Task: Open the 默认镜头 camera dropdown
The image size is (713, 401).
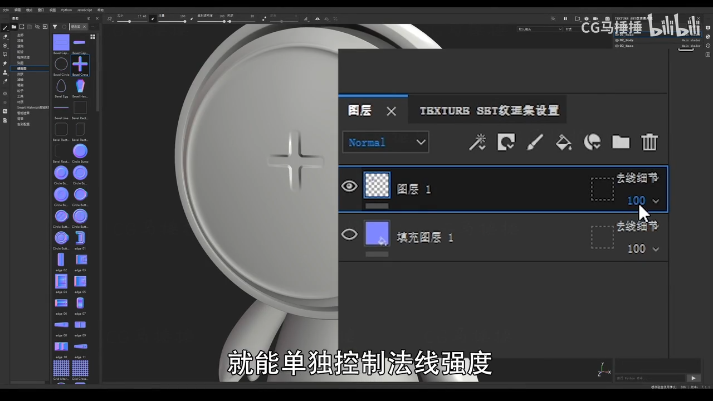Action: pyautogui.click(x=540, y=29)
